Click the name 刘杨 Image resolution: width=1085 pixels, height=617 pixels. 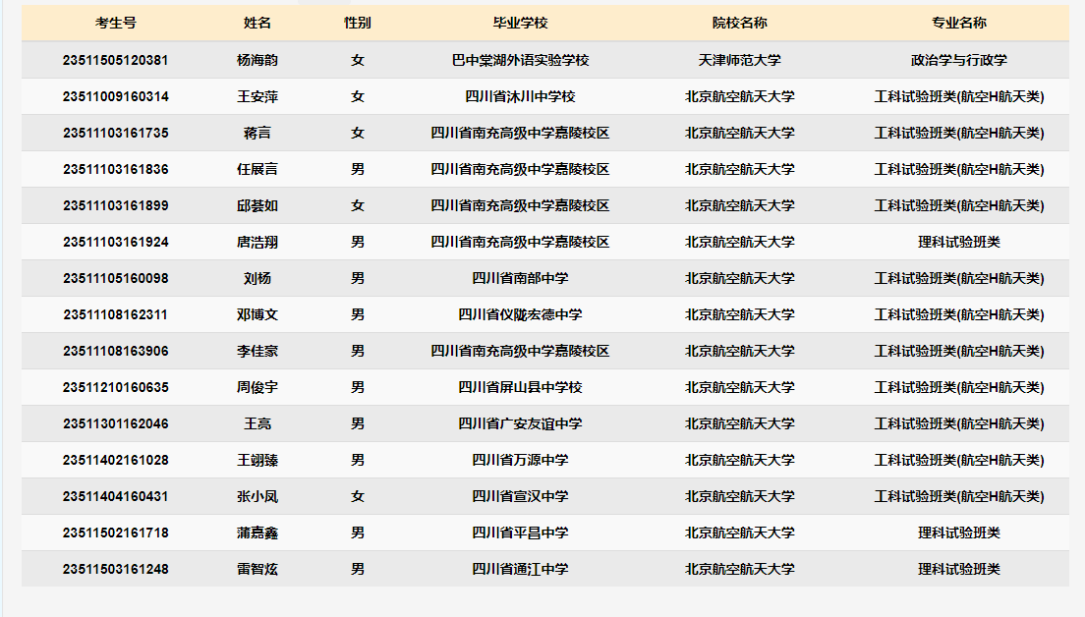click(257, 278)
